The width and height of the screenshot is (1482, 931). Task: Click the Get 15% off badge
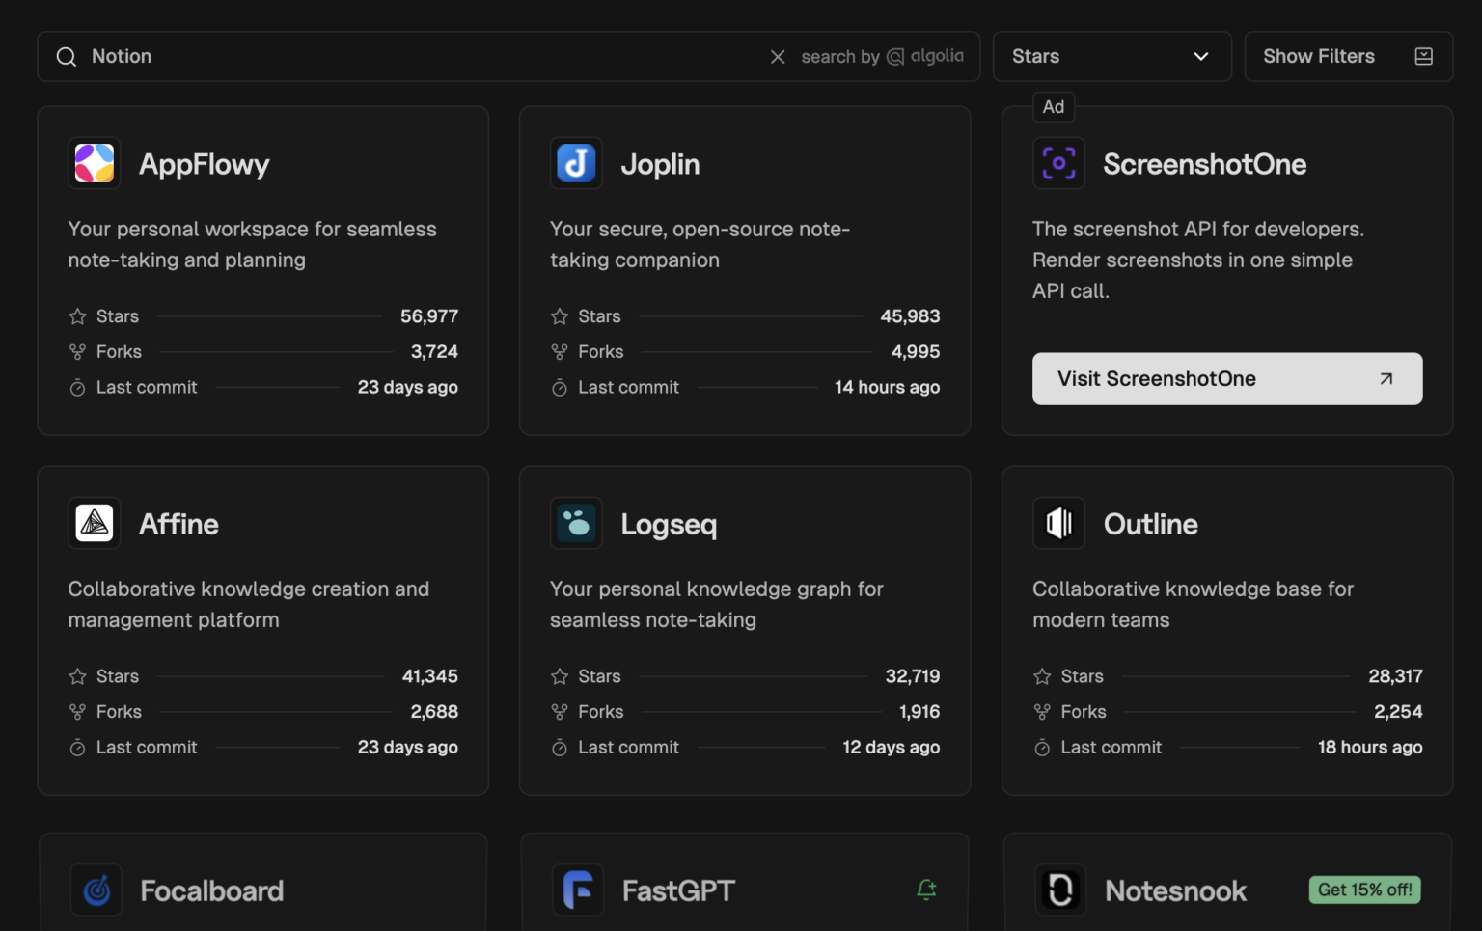tap(1363, 890)
